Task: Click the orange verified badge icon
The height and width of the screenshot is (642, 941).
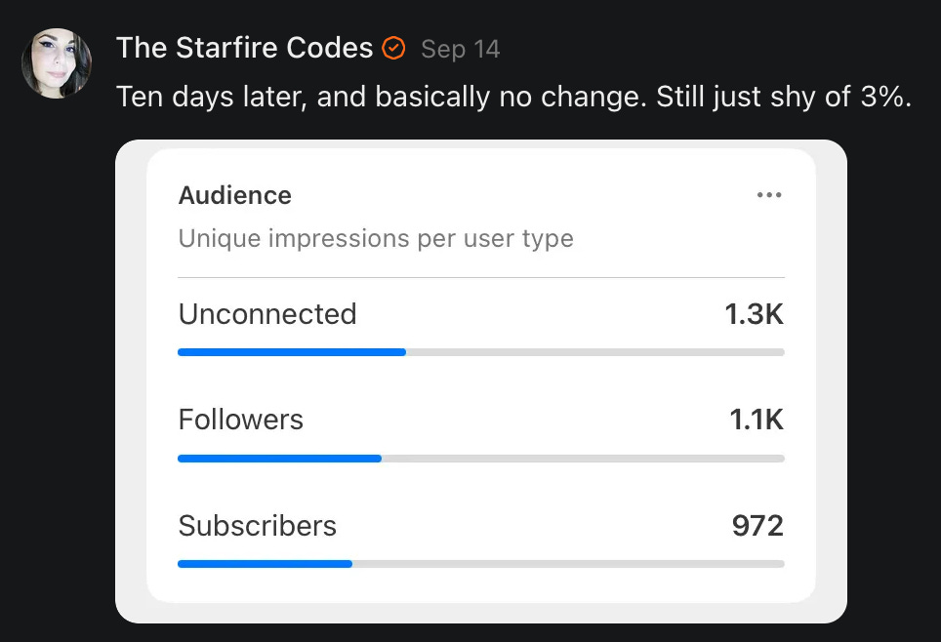Action: (393, 48)
